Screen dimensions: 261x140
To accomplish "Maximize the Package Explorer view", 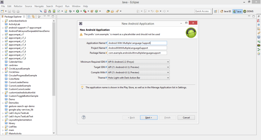I will coord(53,16).
